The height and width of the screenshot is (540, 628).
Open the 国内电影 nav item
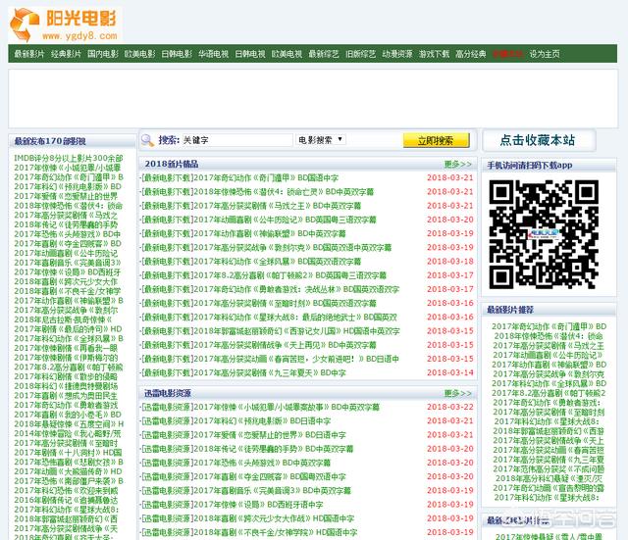click(x=103, y=54)
